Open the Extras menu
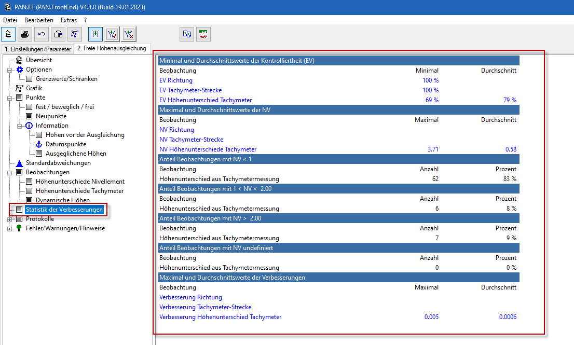574x345 pixels. pyautogui.click(x=69, y=20)
